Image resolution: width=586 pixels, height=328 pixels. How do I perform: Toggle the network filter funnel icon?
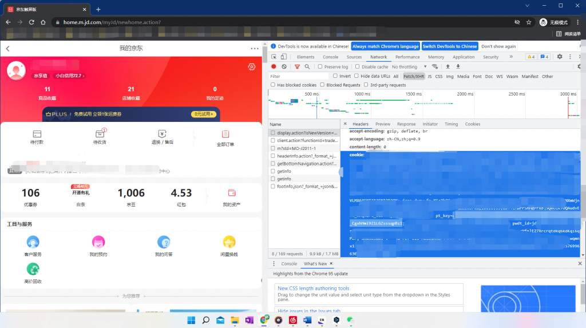(297, 66)
